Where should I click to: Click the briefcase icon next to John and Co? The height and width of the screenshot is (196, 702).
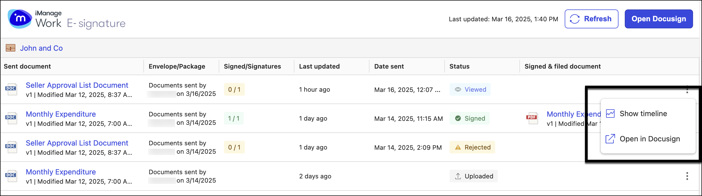[10, 48]
